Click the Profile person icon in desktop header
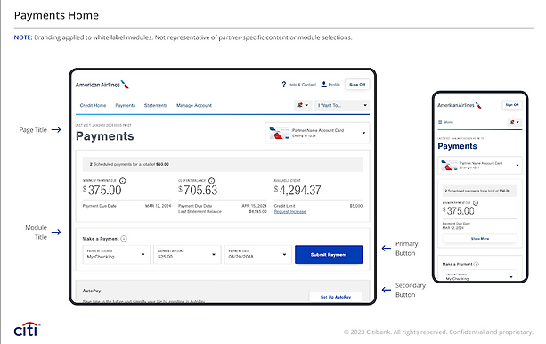The image size is (546, 344). (324, 85)
